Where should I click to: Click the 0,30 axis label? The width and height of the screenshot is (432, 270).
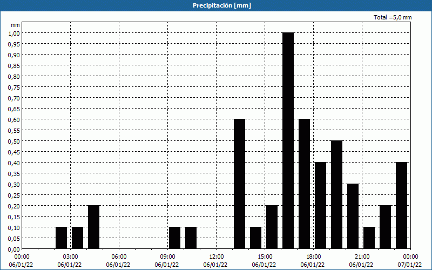pyautogui.click(x=14, y=184)
